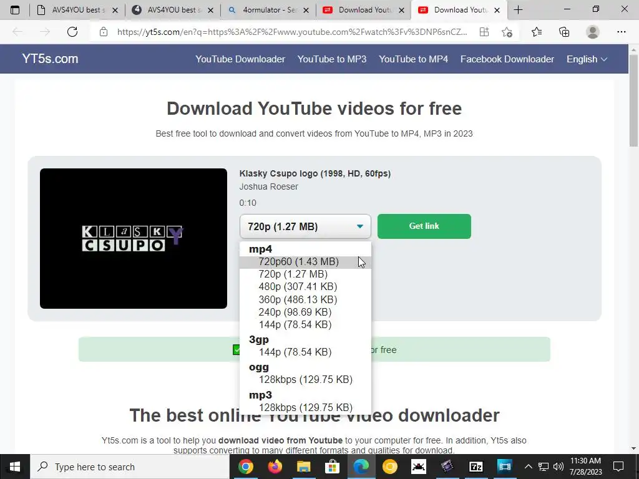Click the browser forward arrow
This screenshot has height=479, width=639.
45,32
